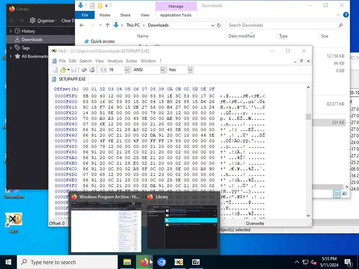Open the View tab in Explorer ribbon
This screenshot has width=359, height=269.
pos(145,15)
